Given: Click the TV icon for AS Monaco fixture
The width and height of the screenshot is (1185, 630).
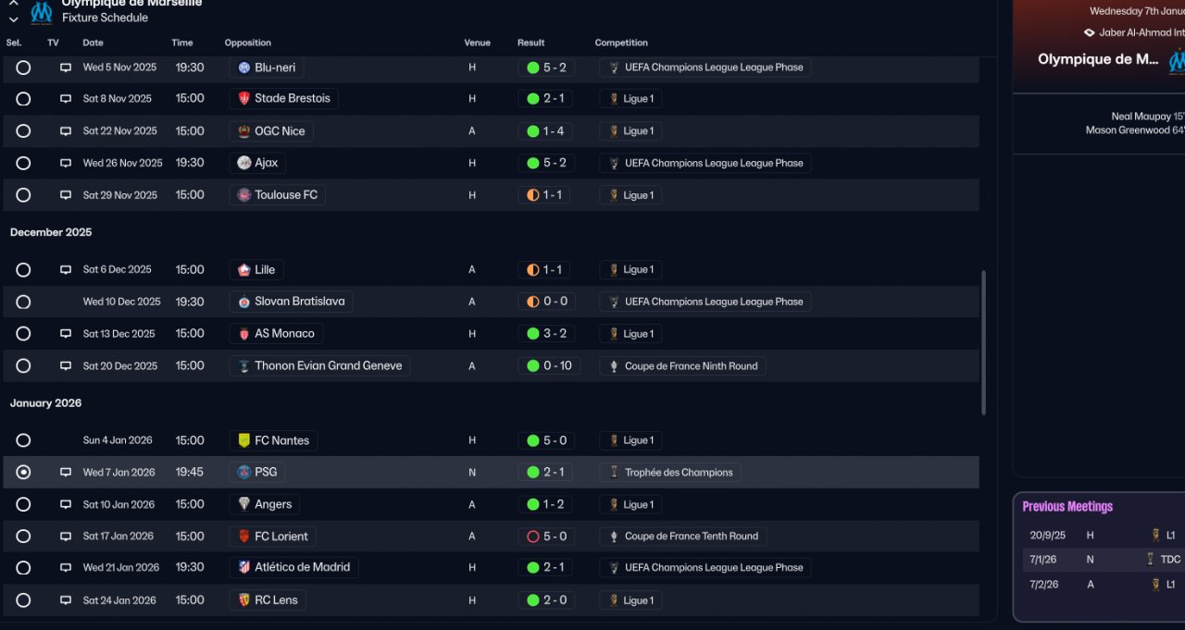Looking at the screenshot, I should coord(66,334).
